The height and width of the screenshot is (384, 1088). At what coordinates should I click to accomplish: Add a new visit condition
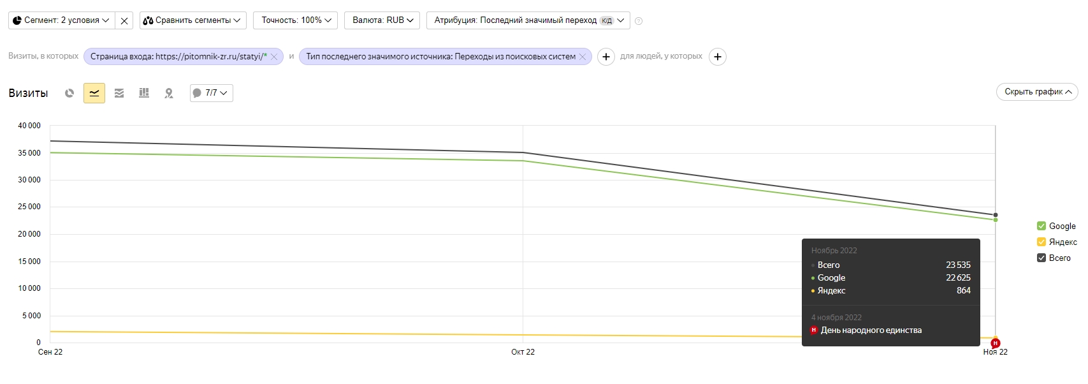tap(606, 57)
